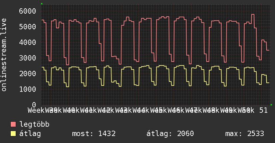Click the green arrow ending the x-axis
275x143 pixels.
[271, 105]
